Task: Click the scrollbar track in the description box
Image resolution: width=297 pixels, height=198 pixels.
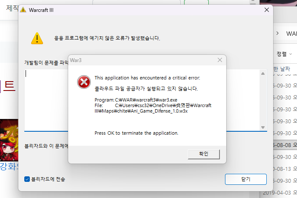Action: click(x=263, y=100)
